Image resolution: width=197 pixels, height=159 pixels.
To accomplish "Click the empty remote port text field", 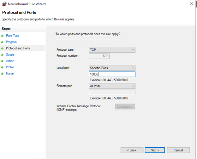I will pyautogui.click(x=112, y=92).
